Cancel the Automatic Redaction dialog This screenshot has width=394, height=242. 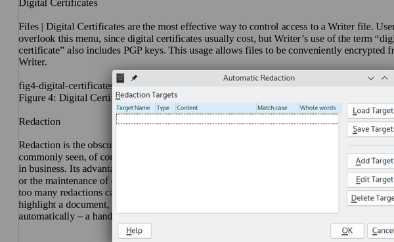pos(381,231)
